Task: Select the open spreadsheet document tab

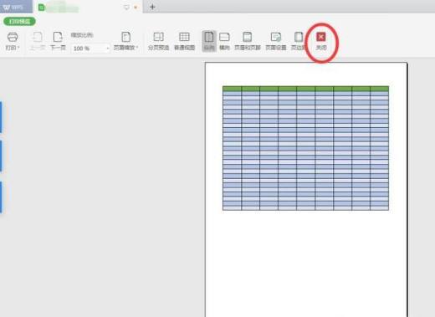Action: click(x=87, y=7)
